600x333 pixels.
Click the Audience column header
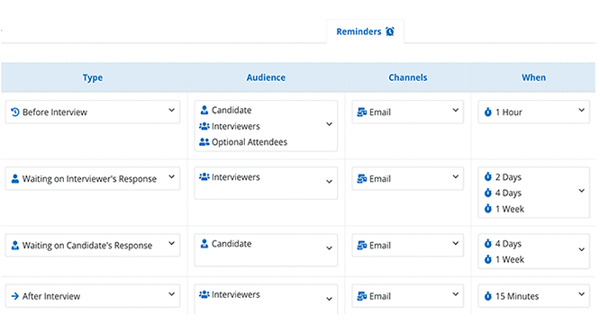(266, 77)
